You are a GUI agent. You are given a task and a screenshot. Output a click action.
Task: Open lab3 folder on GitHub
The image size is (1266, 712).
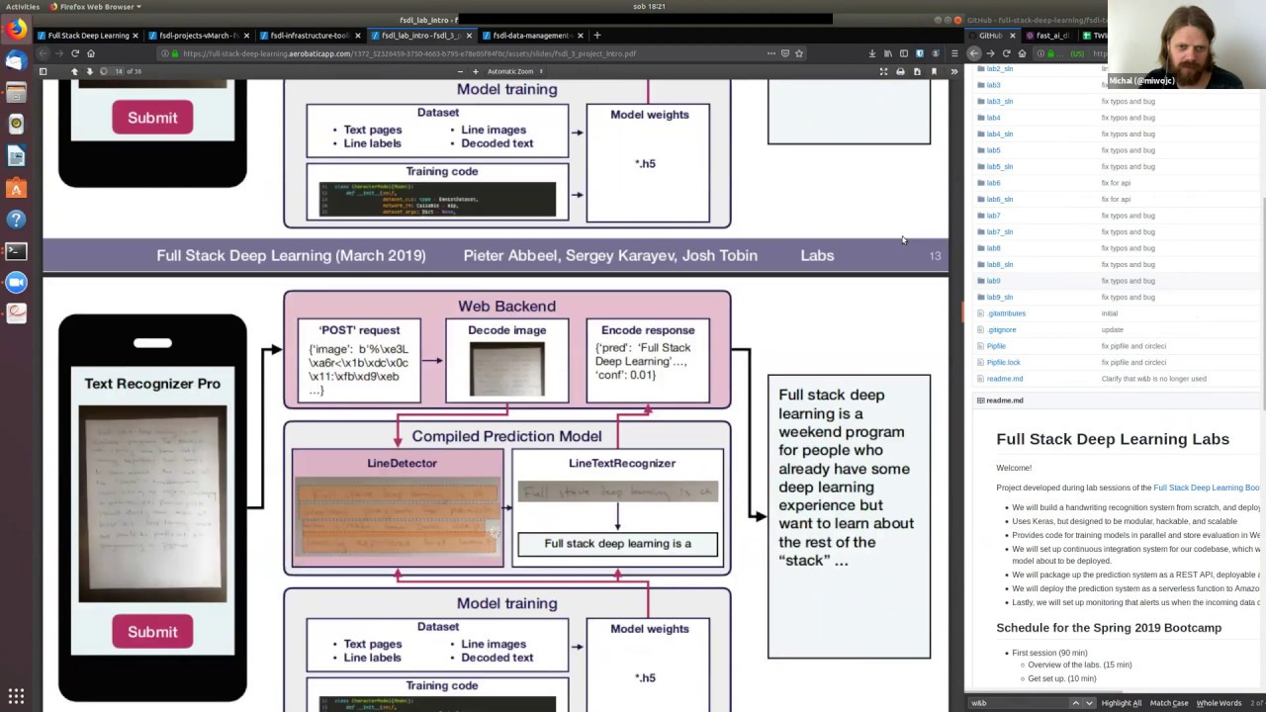click(993, 85)
